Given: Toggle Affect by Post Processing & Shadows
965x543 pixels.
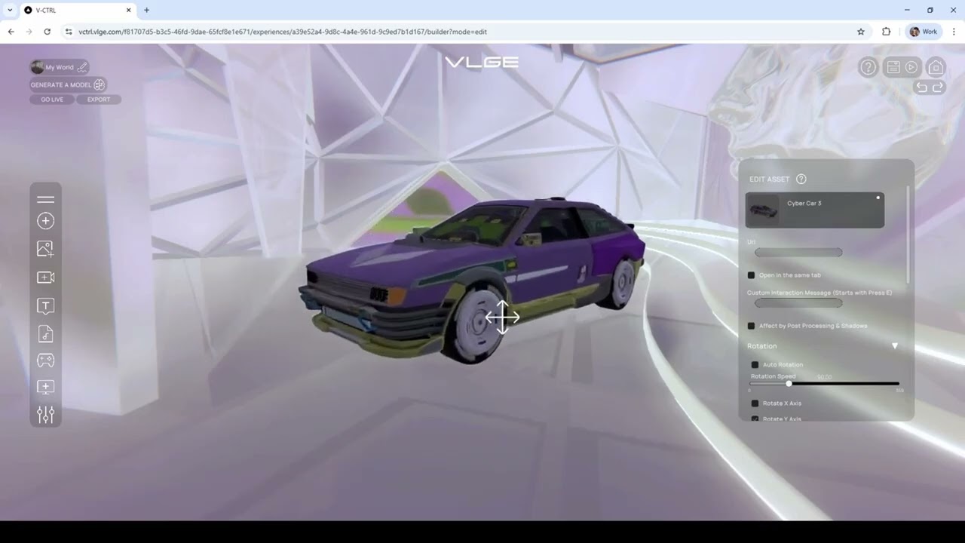Looking at the screenshot, I should (x=751, y=326).
